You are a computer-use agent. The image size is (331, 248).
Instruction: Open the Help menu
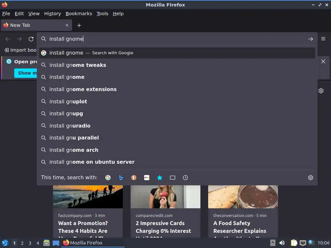118,14
